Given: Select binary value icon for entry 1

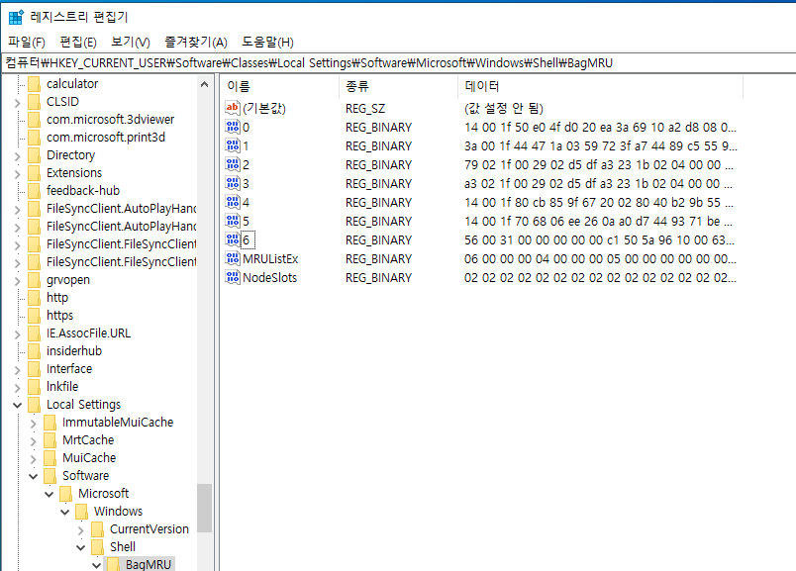Looking at the screenshot, I should pos(233,145).
